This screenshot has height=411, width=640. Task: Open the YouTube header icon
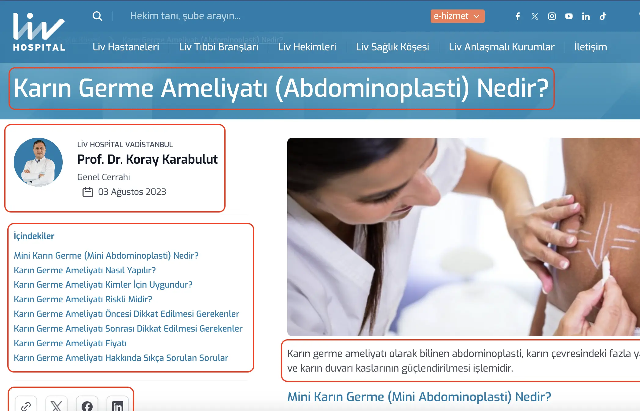[569, 16]
